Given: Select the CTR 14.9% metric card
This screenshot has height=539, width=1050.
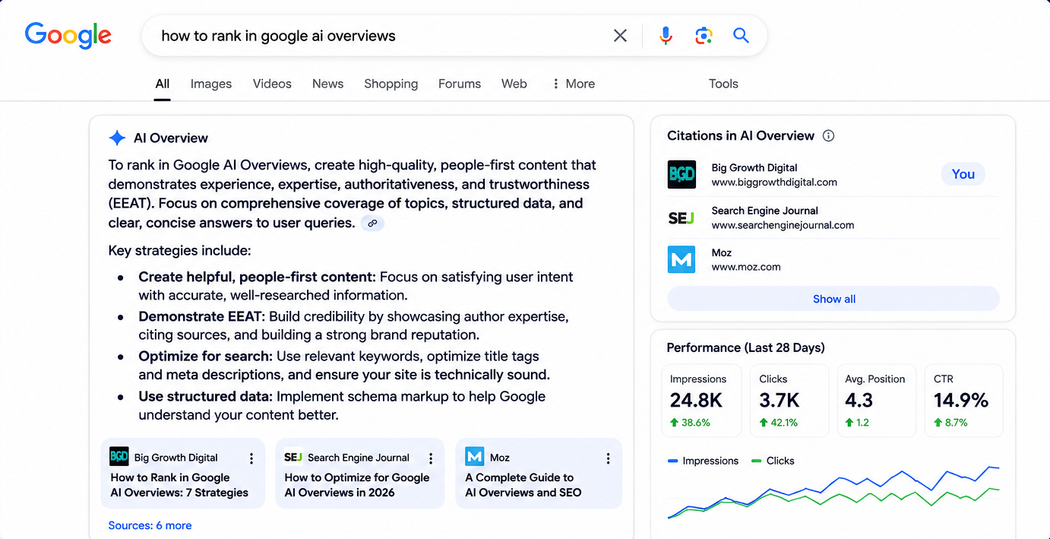Looking at the screenshot, I should pyautogui.click(x=964, y=401).
